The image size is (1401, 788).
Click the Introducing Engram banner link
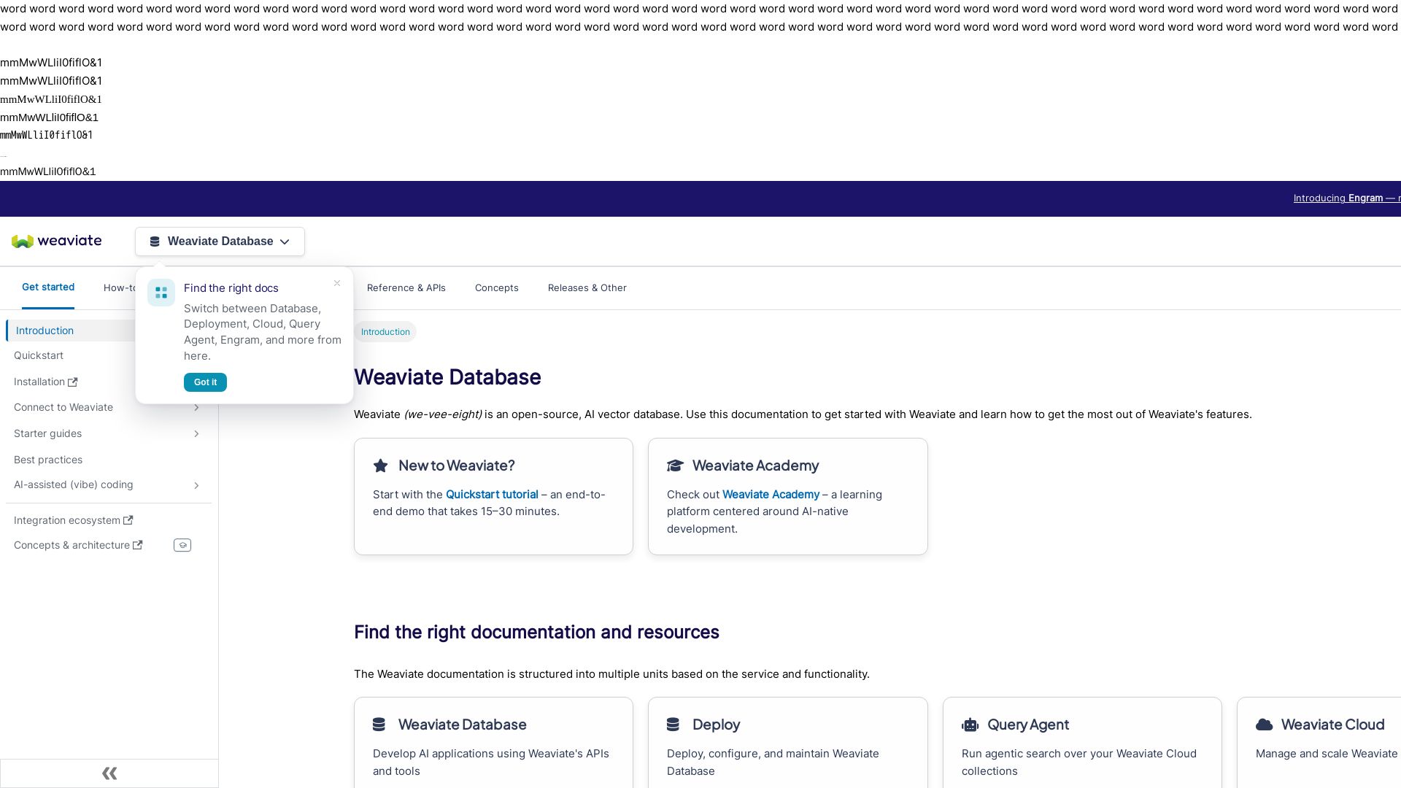tap(1346, 198)
